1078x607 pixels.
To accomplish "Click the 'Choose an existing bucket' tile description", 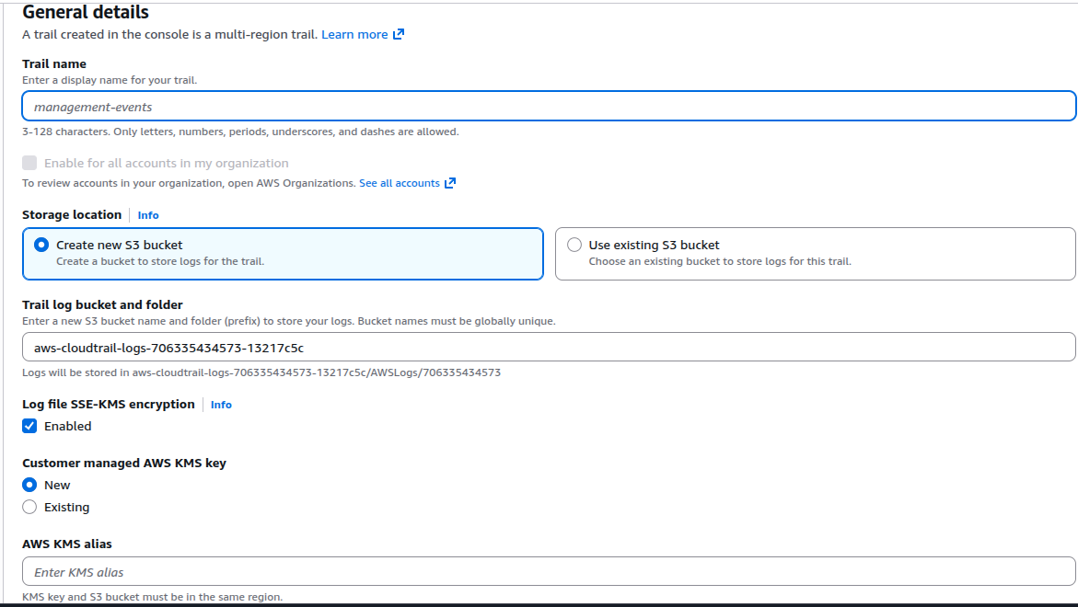I will tap(719, 261).
